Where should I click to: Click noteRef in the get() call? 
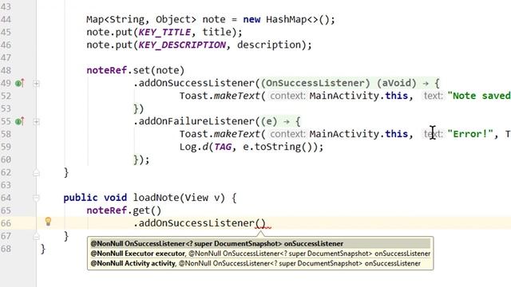tap(106, 210)
